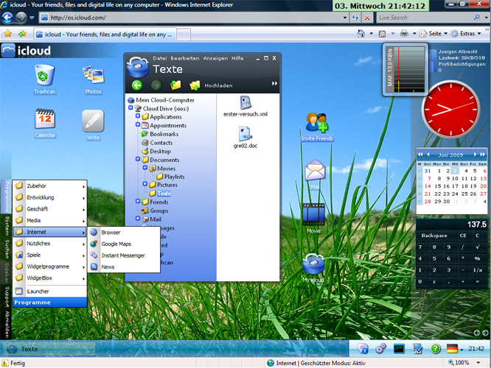Open the Anzeigen menu
Viewport: 491px width, 368px height.
click(x=215, y=58)
